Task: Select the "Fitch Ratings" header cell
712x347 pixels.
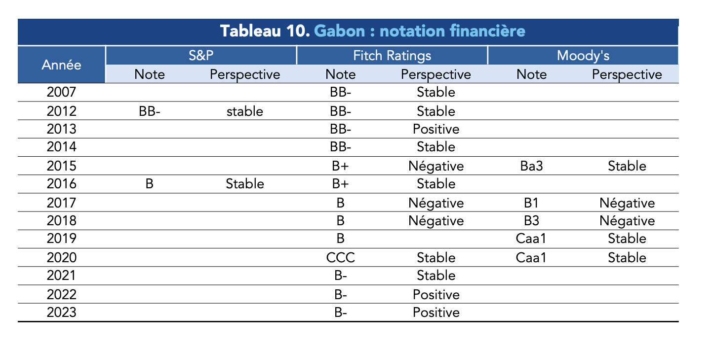Action: click(x=392, y=56)
